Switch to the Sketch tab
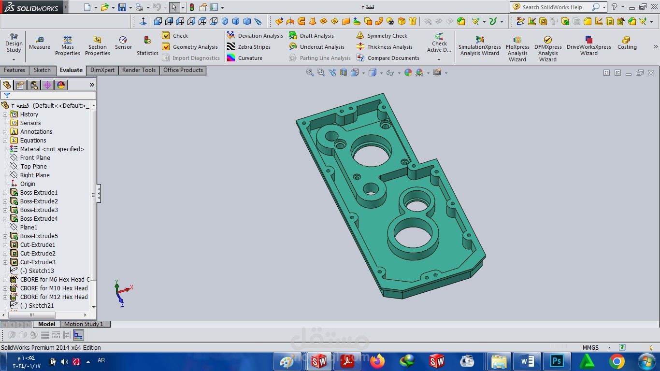This screenshot has width=660, height=371. 42,70
